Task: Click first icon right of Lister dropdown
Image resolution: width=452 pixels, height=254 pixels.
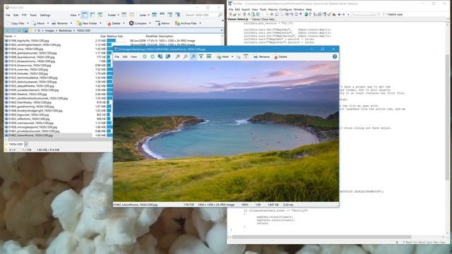Action: click(155, 15)
